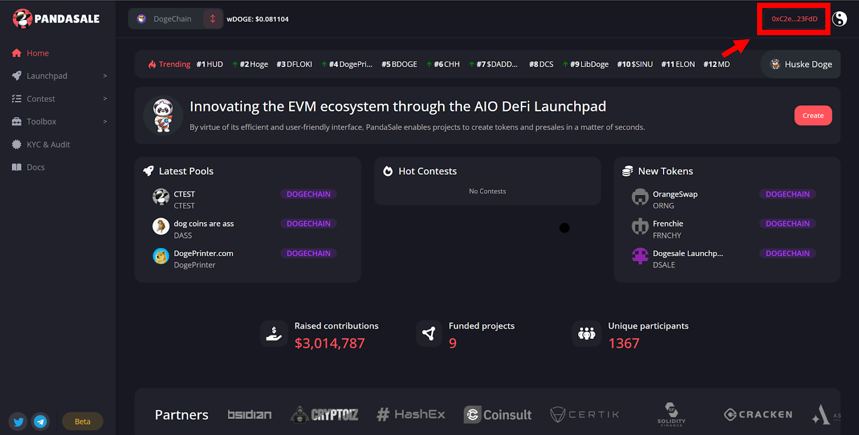
Task: Open trending token #6 CHH
Action: 443,64
